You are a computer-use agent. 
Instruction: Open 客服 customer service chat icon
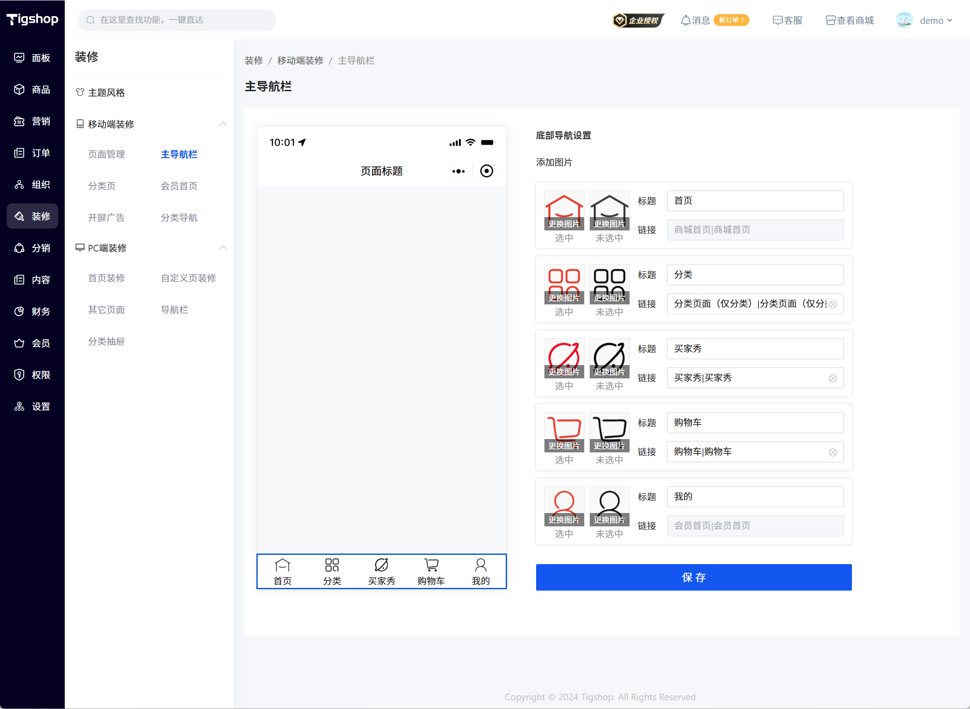click(777, 20)
